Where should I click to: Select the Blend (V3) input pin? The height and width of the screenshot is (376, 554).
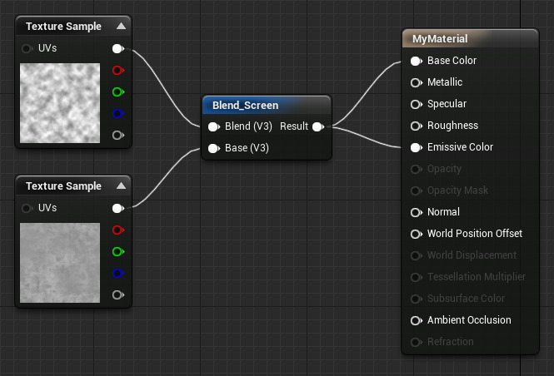[213, 126]
